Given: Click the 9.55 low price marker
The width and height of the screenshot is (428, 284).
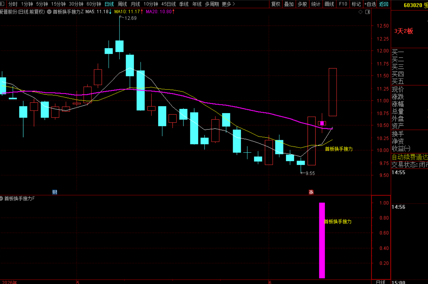Looking at the screenshot, I should [310, 173].
